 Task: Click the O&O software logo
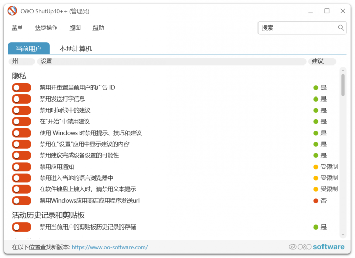[x=317, y=247]
